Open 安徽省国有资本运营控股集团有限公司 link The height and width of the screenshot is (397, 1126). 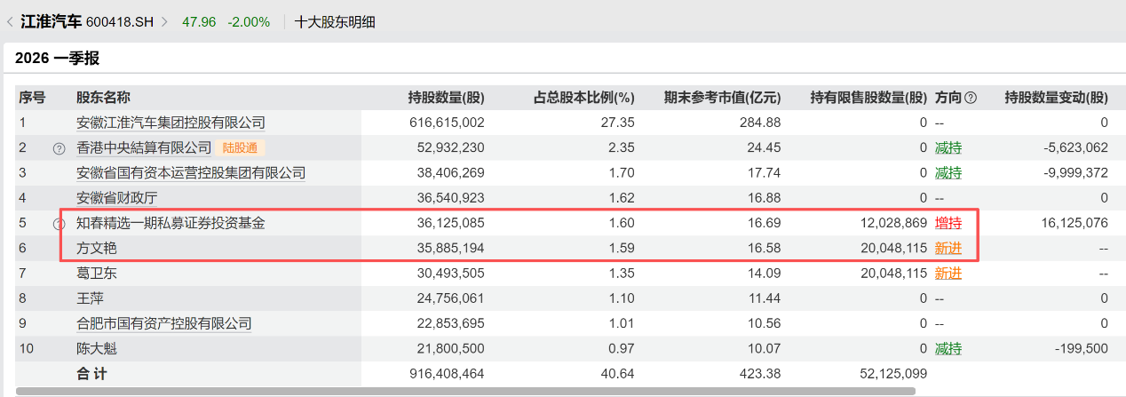point(190,173)
